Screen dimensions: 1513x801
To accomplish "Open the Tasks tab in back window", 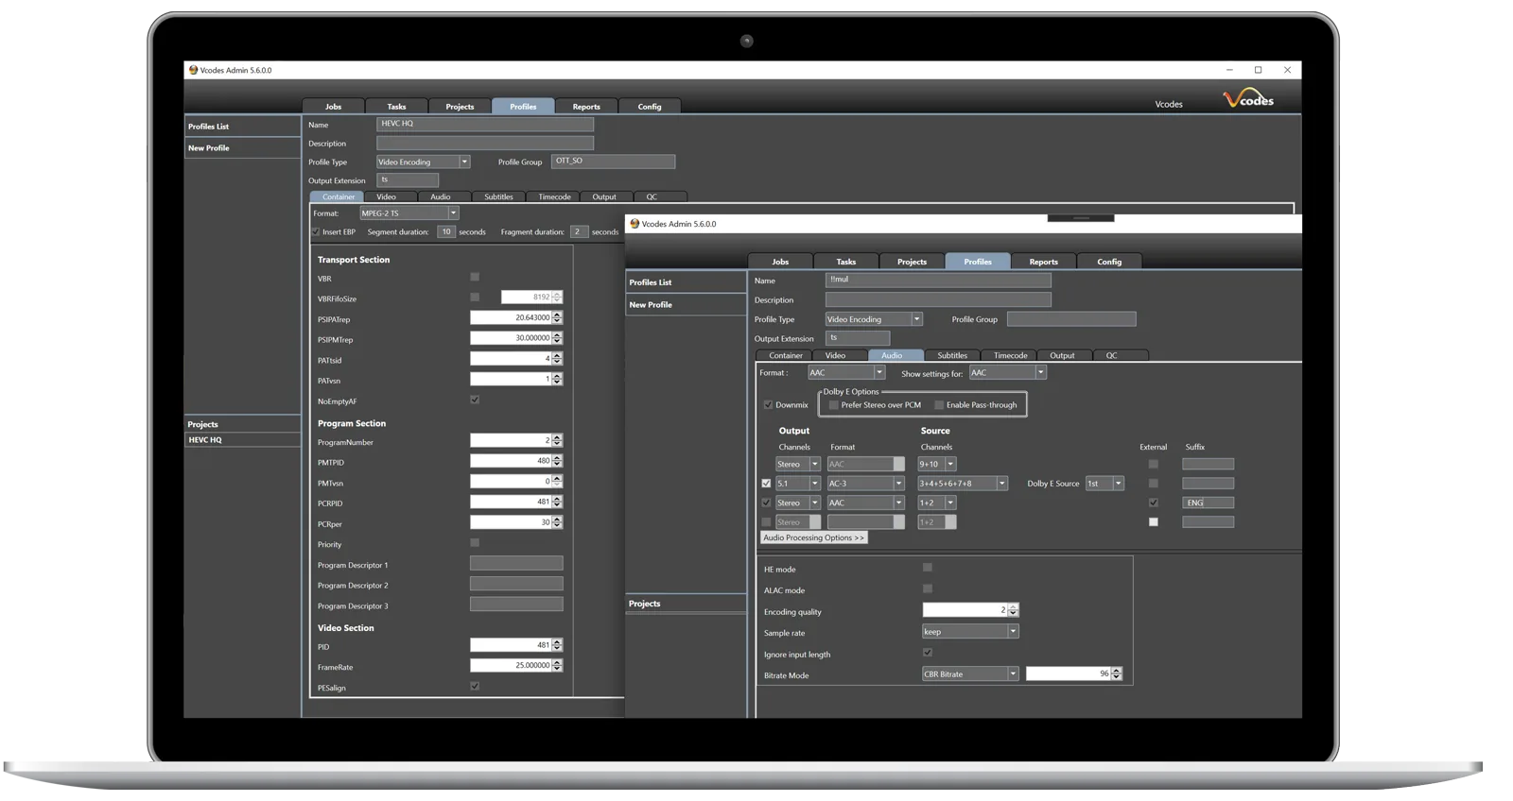I will click(396, 107).
